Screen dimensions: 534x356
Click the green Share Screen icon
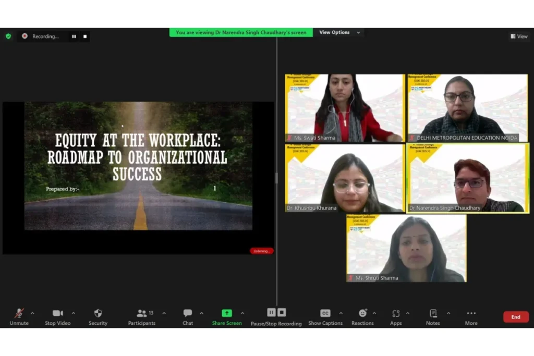[227, 313]
